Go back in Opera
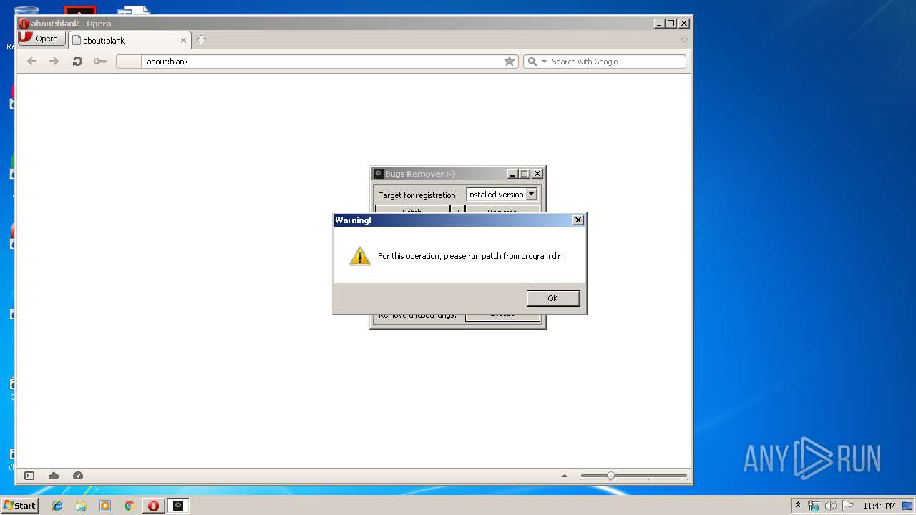This screenshot has height=515, width=916. click(x=31, y=62)
